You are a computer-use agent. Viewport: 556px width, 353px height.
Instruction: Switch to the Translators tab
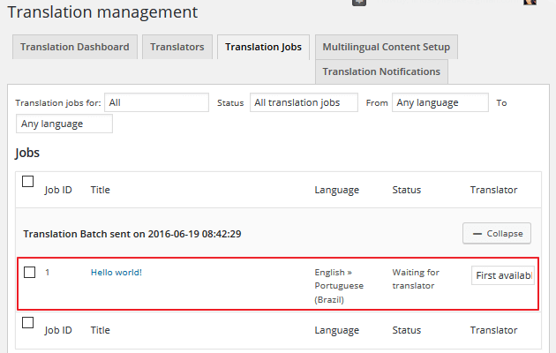177,47
